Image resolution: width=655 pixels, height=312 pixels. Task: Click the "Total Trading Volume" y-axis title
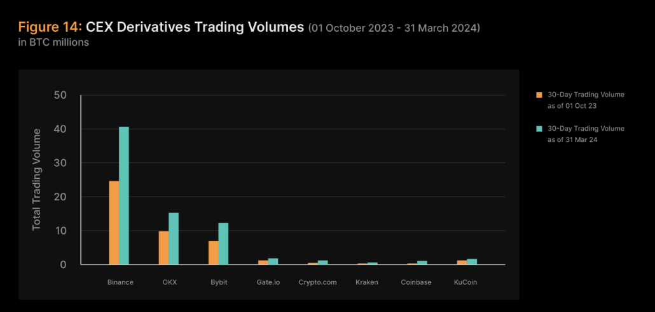point(36,179)
